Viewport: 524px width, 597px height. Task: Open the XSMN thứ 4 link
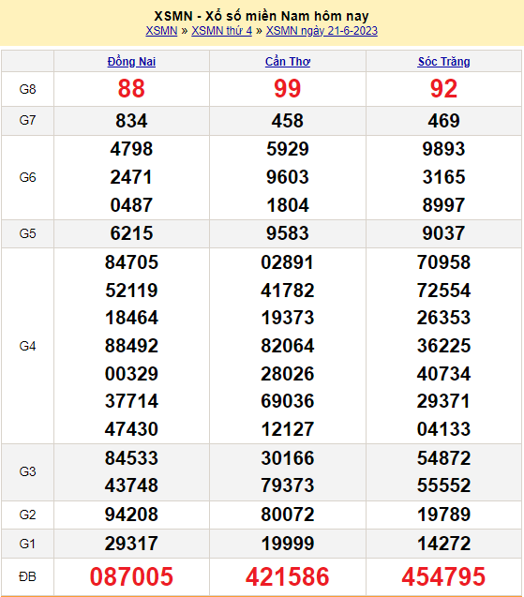click(x=221, y=30)
